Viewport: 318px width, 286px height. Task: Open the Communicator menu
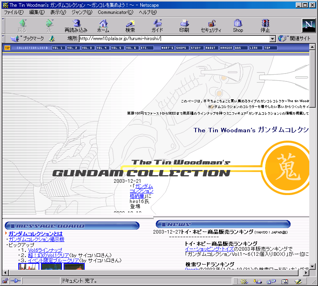coord(116,12)
